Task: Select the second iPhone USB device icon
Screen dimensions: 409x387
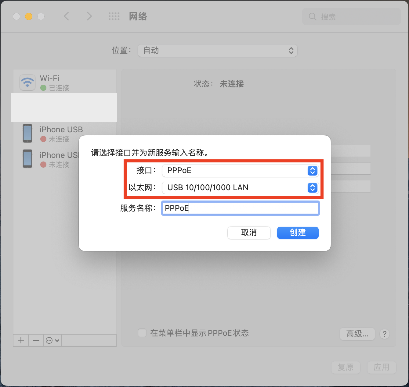Action: [x=27, y=159]
